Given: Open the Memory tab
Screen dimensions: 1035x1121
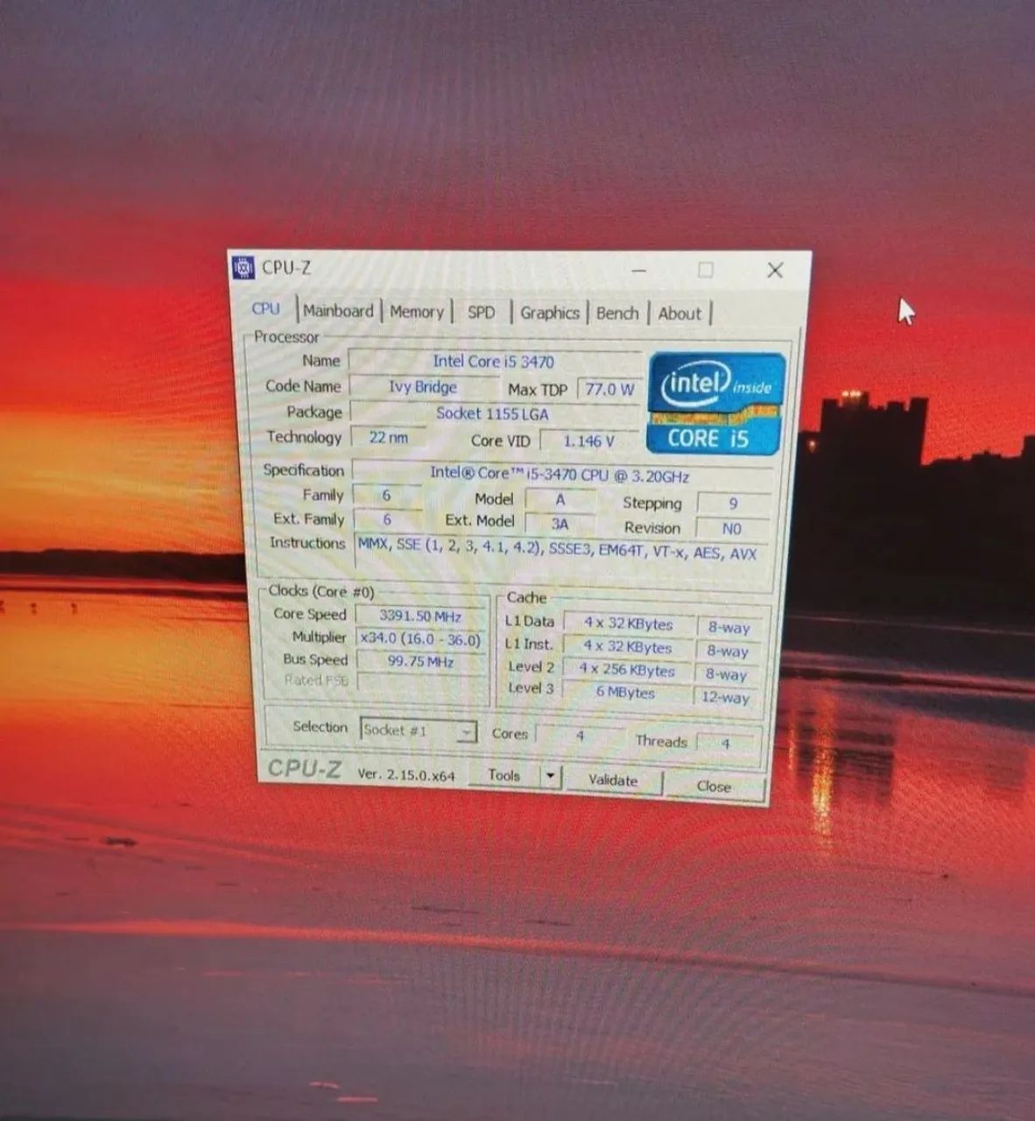Looking at the screenshot, I should tap(417, 312).
